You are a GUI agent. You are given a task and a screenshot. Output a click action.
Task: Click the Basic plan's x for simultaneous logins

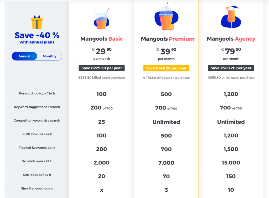102,190
